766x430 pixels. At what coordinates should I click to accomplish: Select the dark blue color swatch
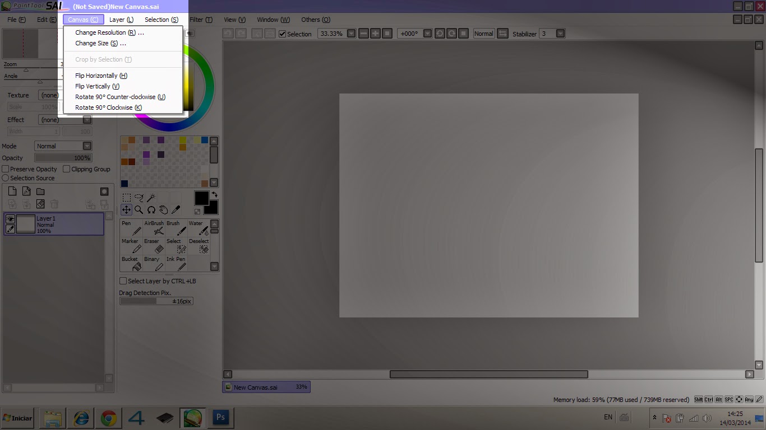(124, 183)
